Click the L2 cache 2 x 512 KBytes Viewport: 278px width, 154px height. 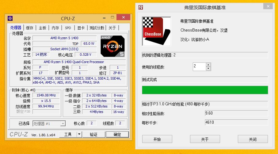97,106
